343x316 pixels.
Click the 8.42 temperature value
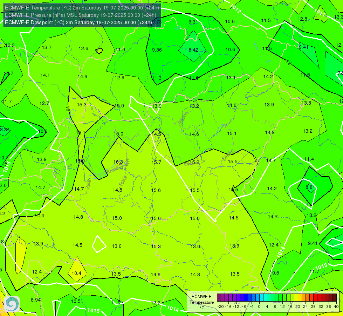[193, 50]
